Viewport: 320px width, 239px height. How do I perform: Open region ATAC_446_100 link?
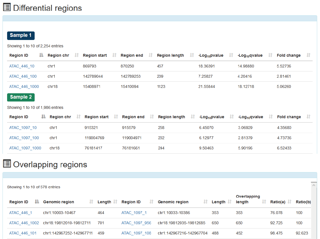23,76
